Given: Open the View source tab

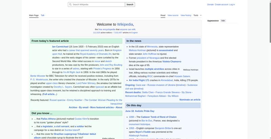Looking at the screenshot, I should 173,15.
